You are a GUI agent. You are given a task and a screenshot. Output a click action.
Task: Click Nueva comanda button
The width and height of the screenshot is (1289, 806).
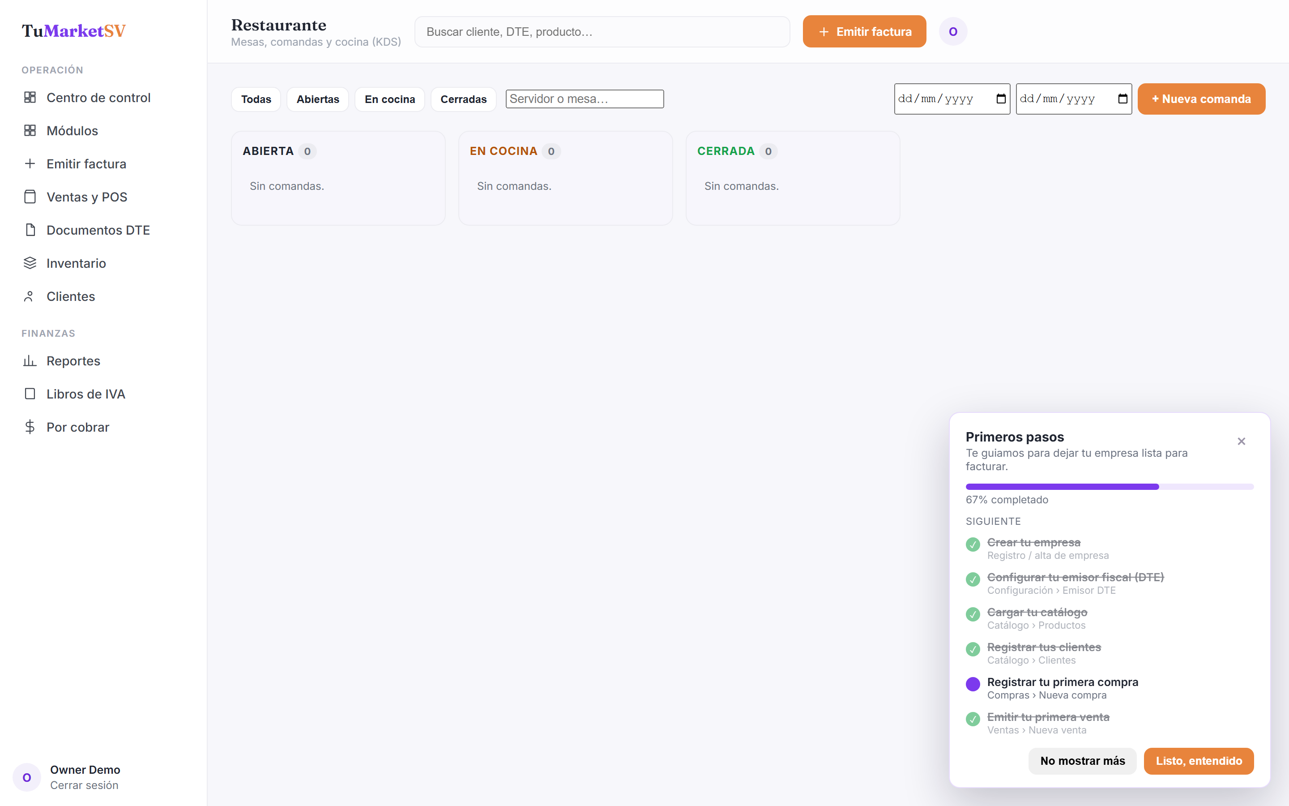click(1202, 99)
